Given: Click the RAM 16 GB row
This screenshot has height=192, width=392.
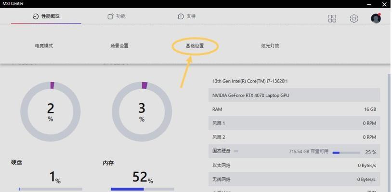Looking at the screenshot, I should [x=294, y=109].
